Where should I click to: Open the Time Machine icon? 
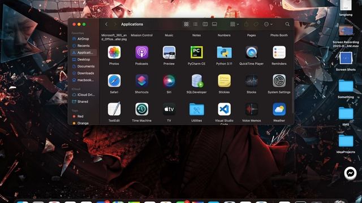coord(141,109)
